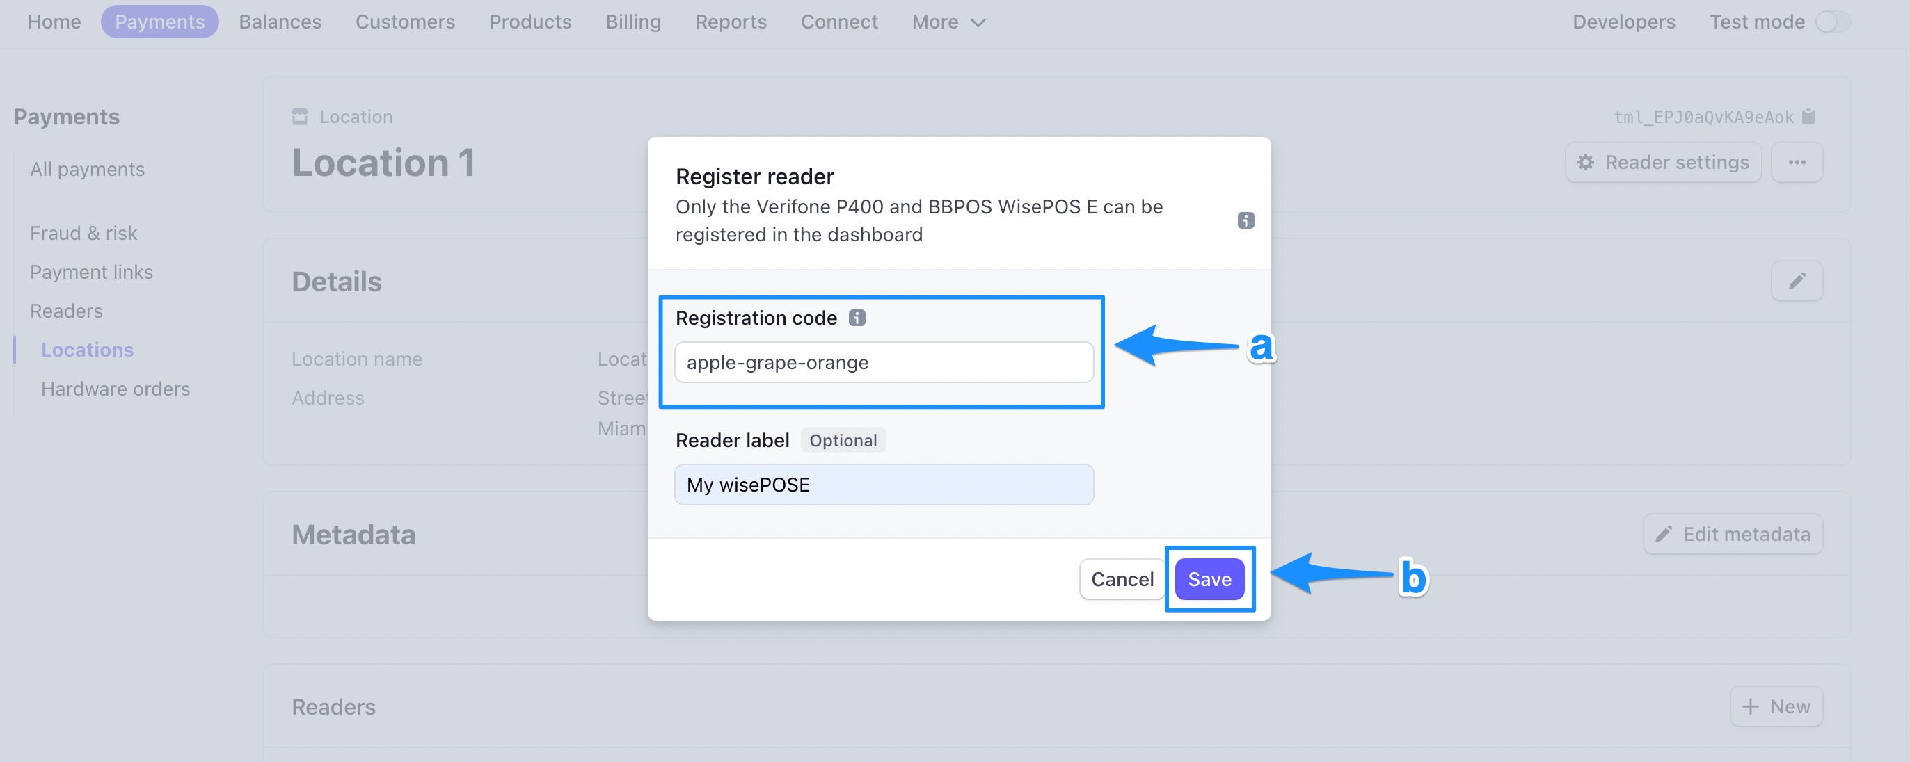Expand the More navigation dropdown
The image size is (1910, 762).
[x=948, y=22]
